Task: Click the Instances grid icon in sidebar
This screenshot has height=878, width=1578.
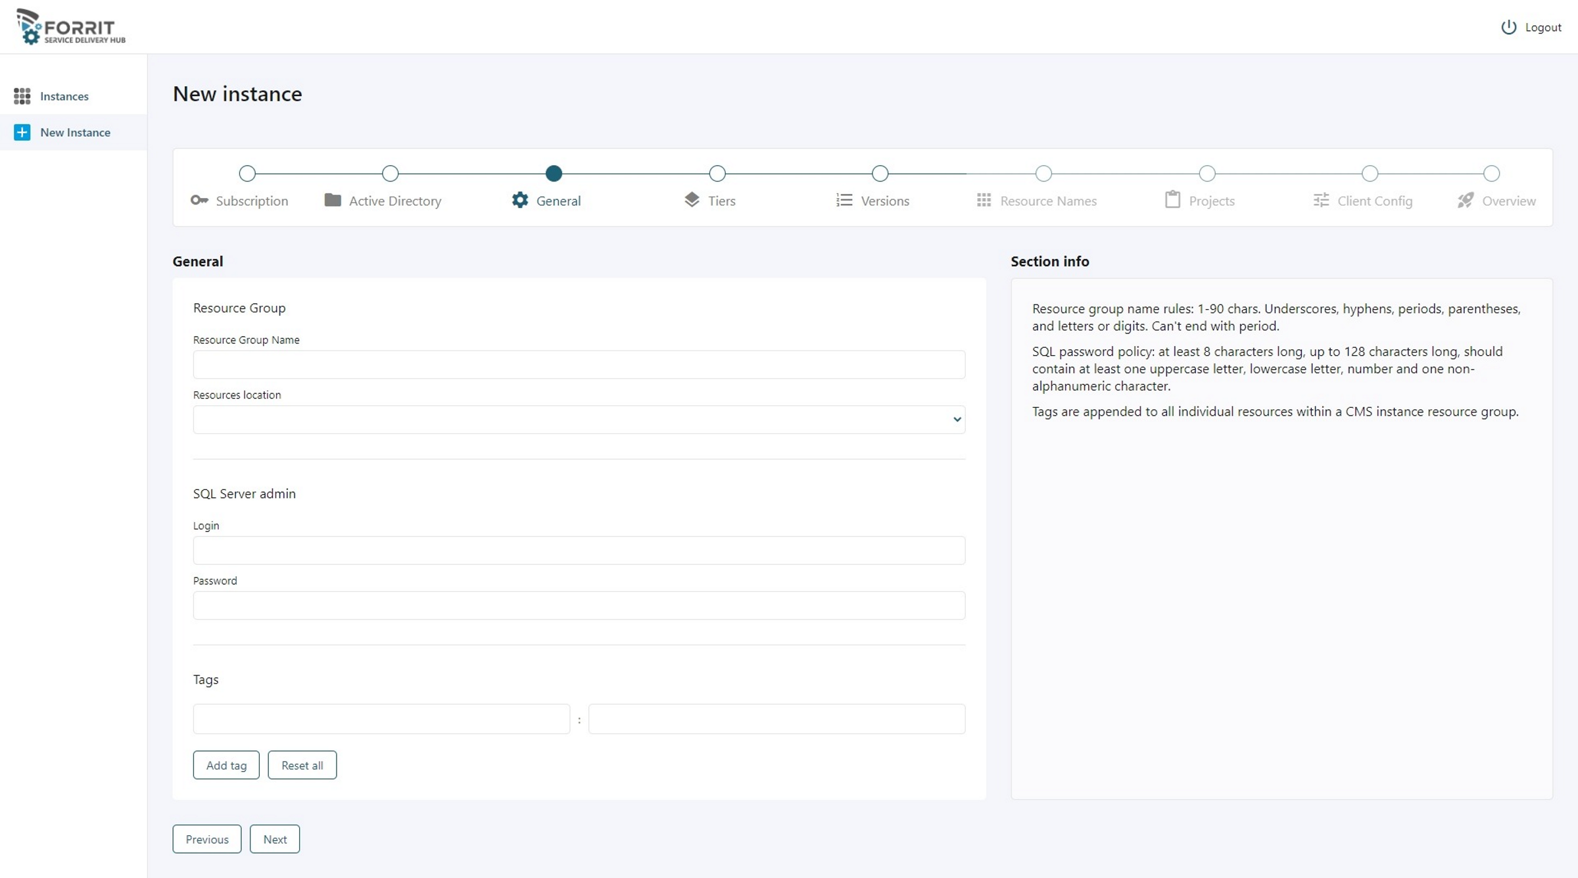Action: [22, 96]
